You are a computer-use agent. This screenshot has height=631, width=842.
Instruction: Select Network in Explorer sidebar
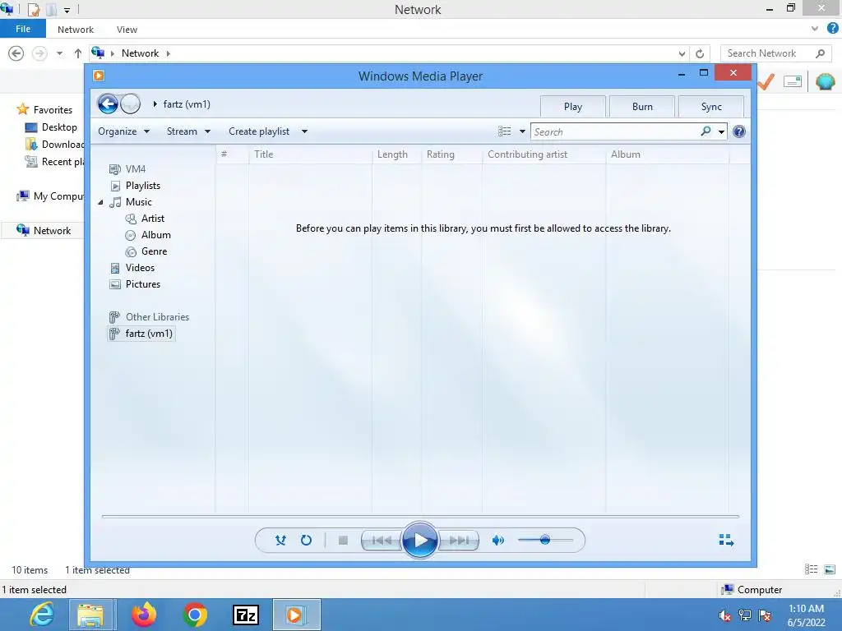44,231
